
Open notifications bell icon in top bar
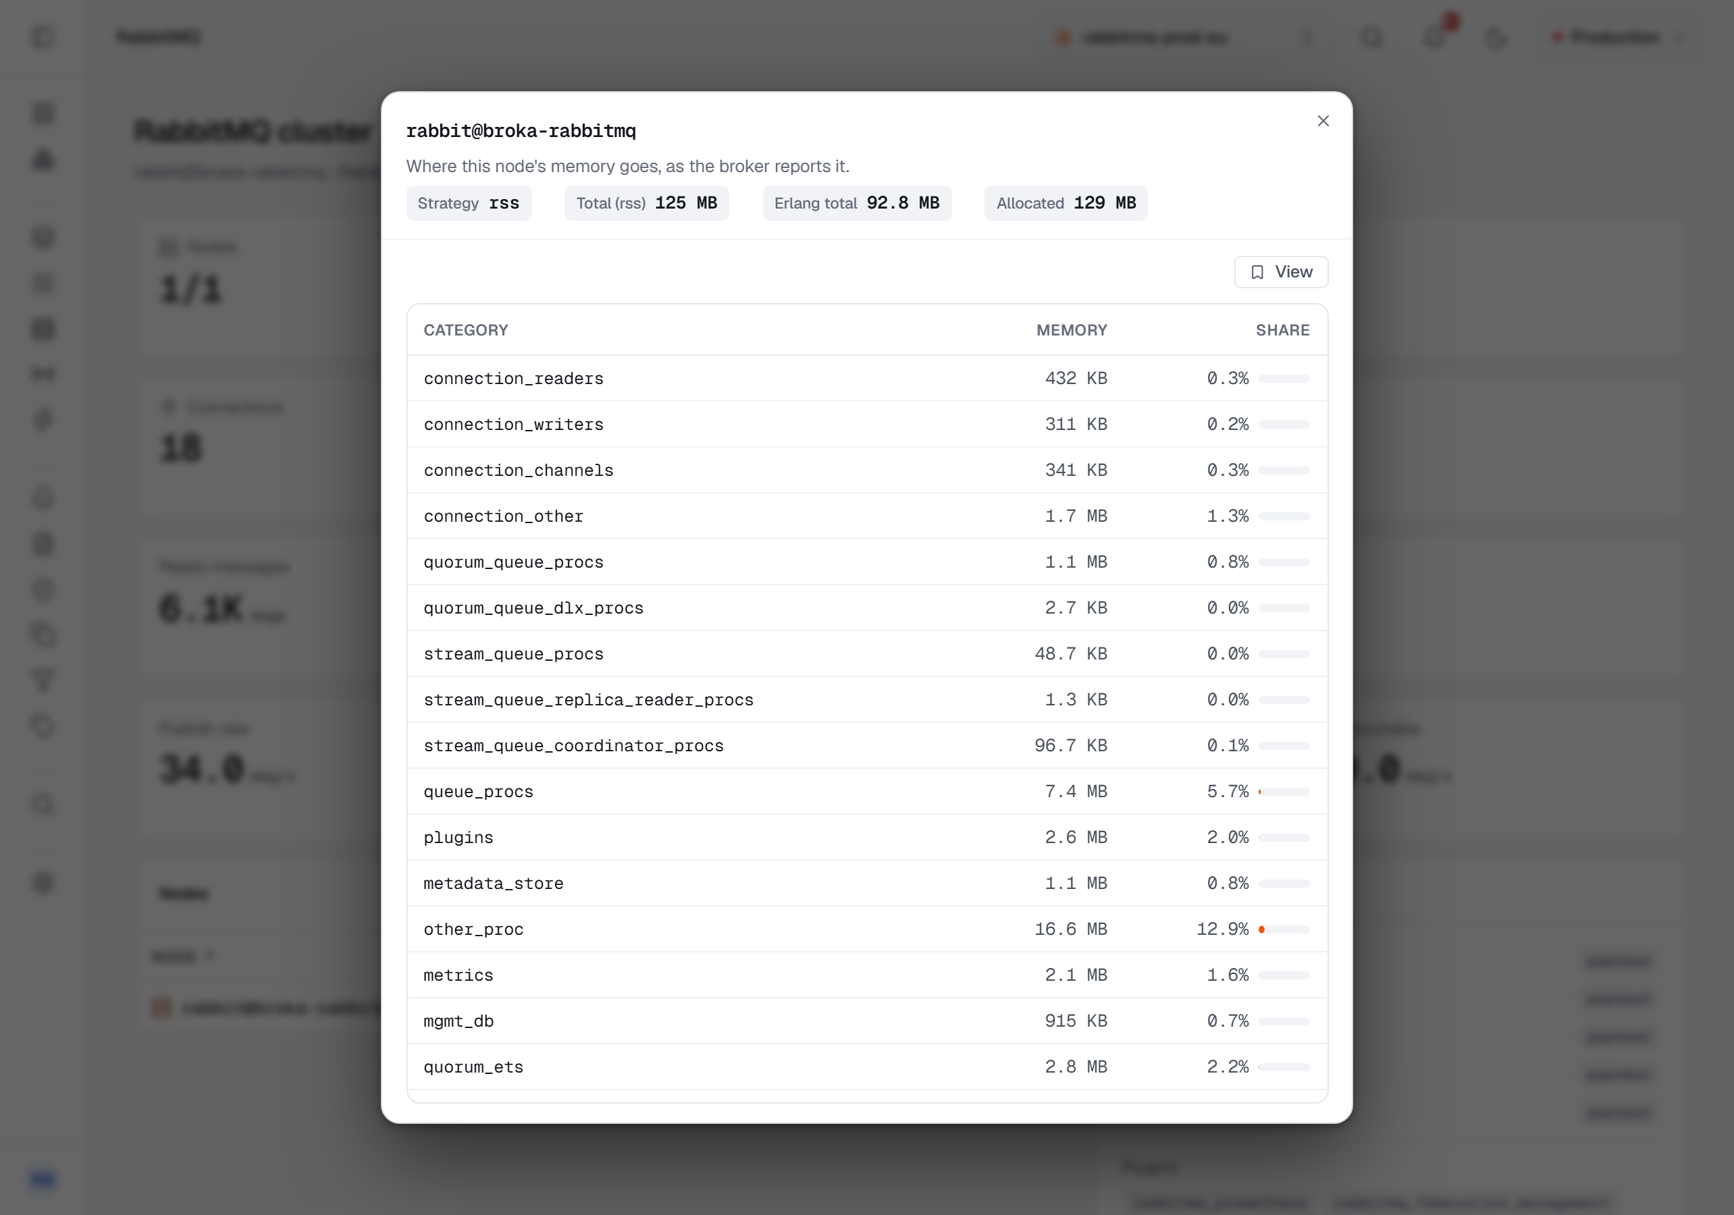point(1434,37)
